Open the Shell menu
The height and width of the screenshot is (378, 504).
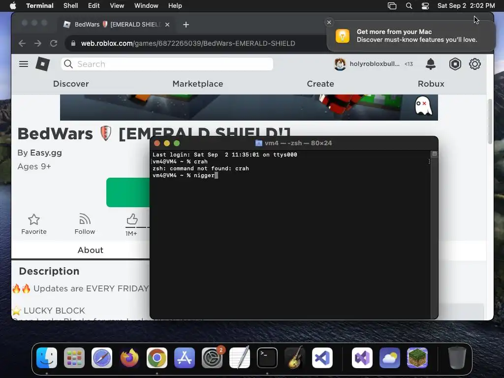coord(70,5)
